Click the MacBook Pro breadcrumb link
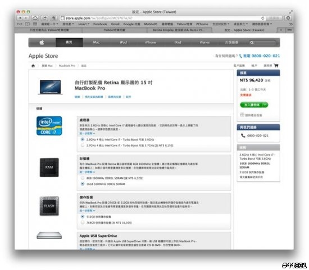 tap(67, 66)
